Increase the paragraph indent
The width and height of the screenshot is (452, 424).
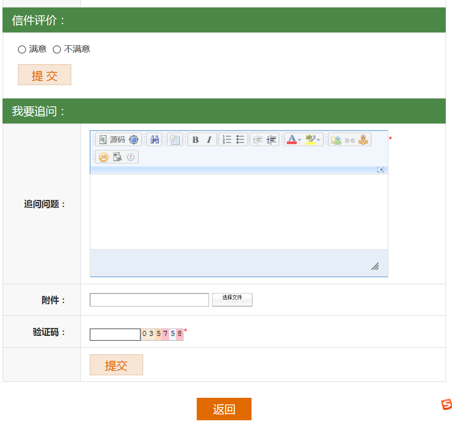click(271, 140)
